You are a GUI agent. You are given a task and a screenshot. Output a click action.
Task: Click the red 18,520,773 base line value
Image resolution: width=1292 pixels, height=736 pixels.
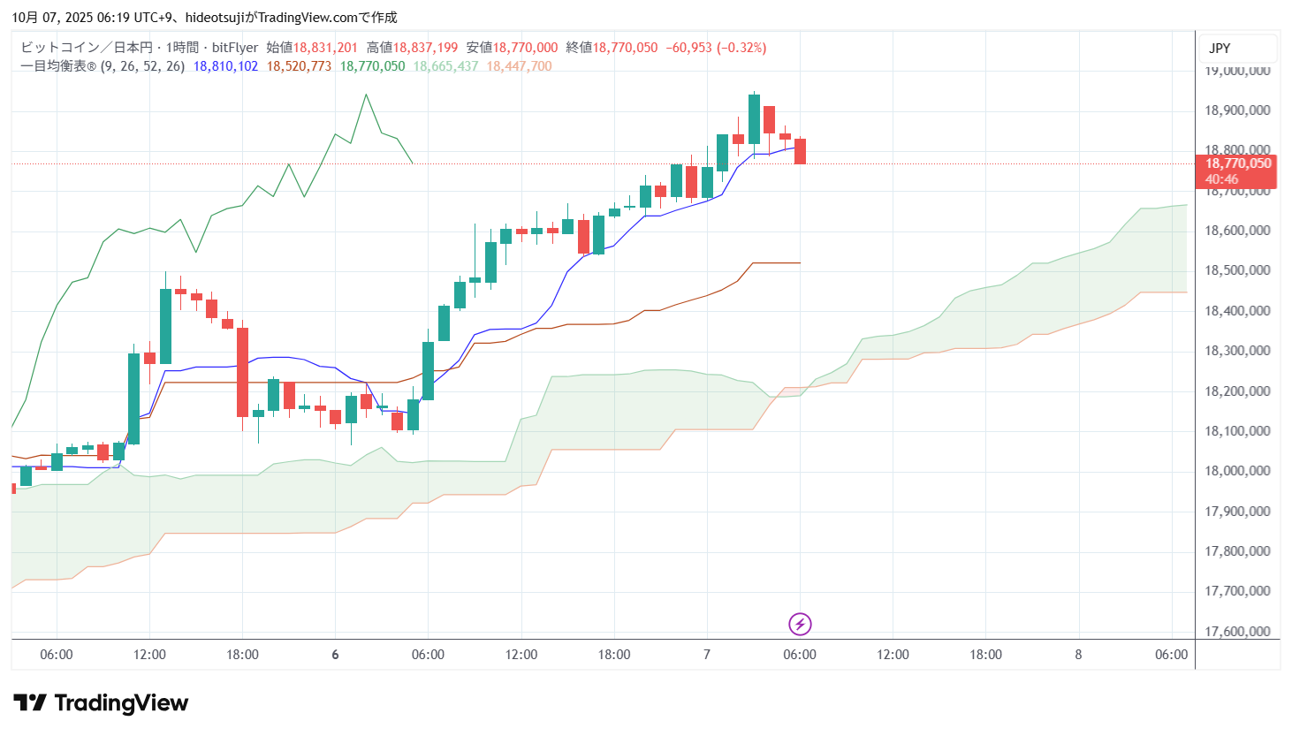point(299,66)
